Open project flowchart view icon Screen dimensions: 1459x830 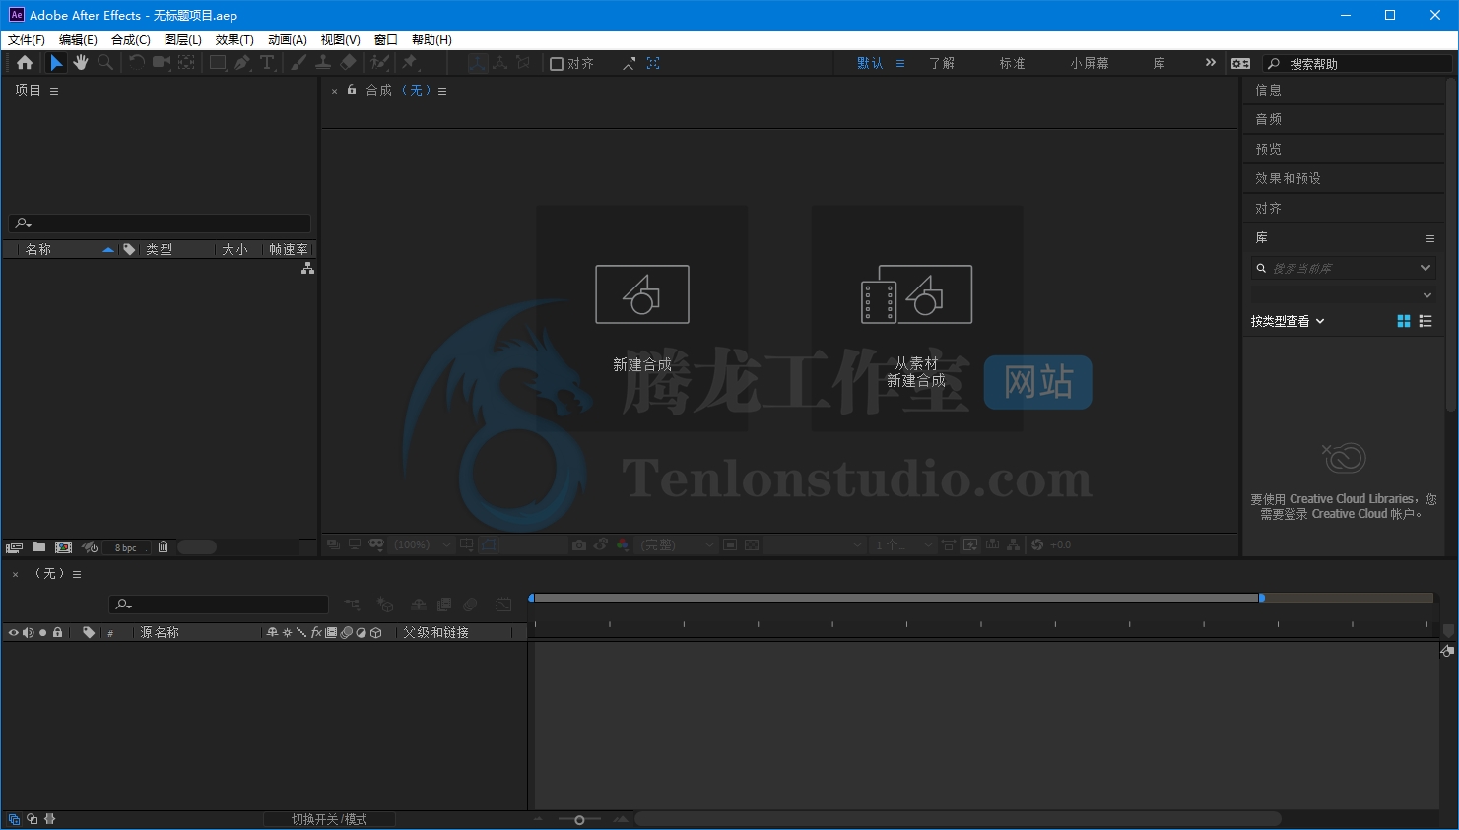(x=307, y=268)
